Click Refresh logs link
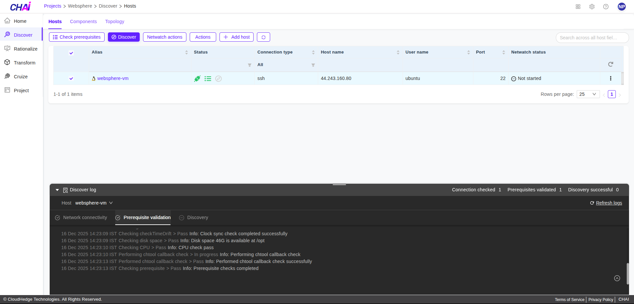This screenshot has width=634, height=304. tap(606, 203)
